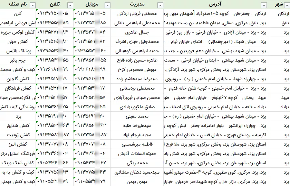Click cell مصطفی قربانی اردکان

tap(137, 13)
